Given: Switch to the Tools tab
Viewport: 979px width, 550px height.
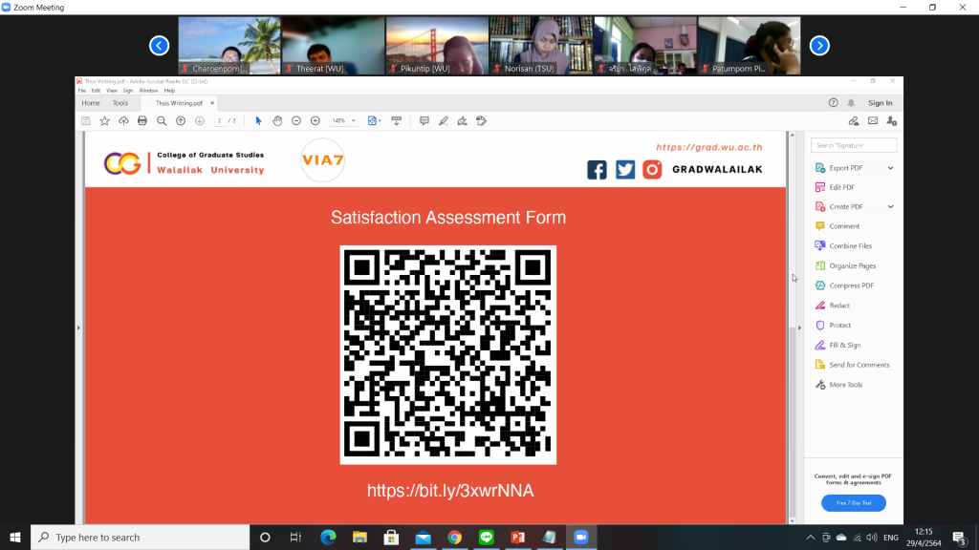Looking at the screenshot, I should tap(120, 103).
